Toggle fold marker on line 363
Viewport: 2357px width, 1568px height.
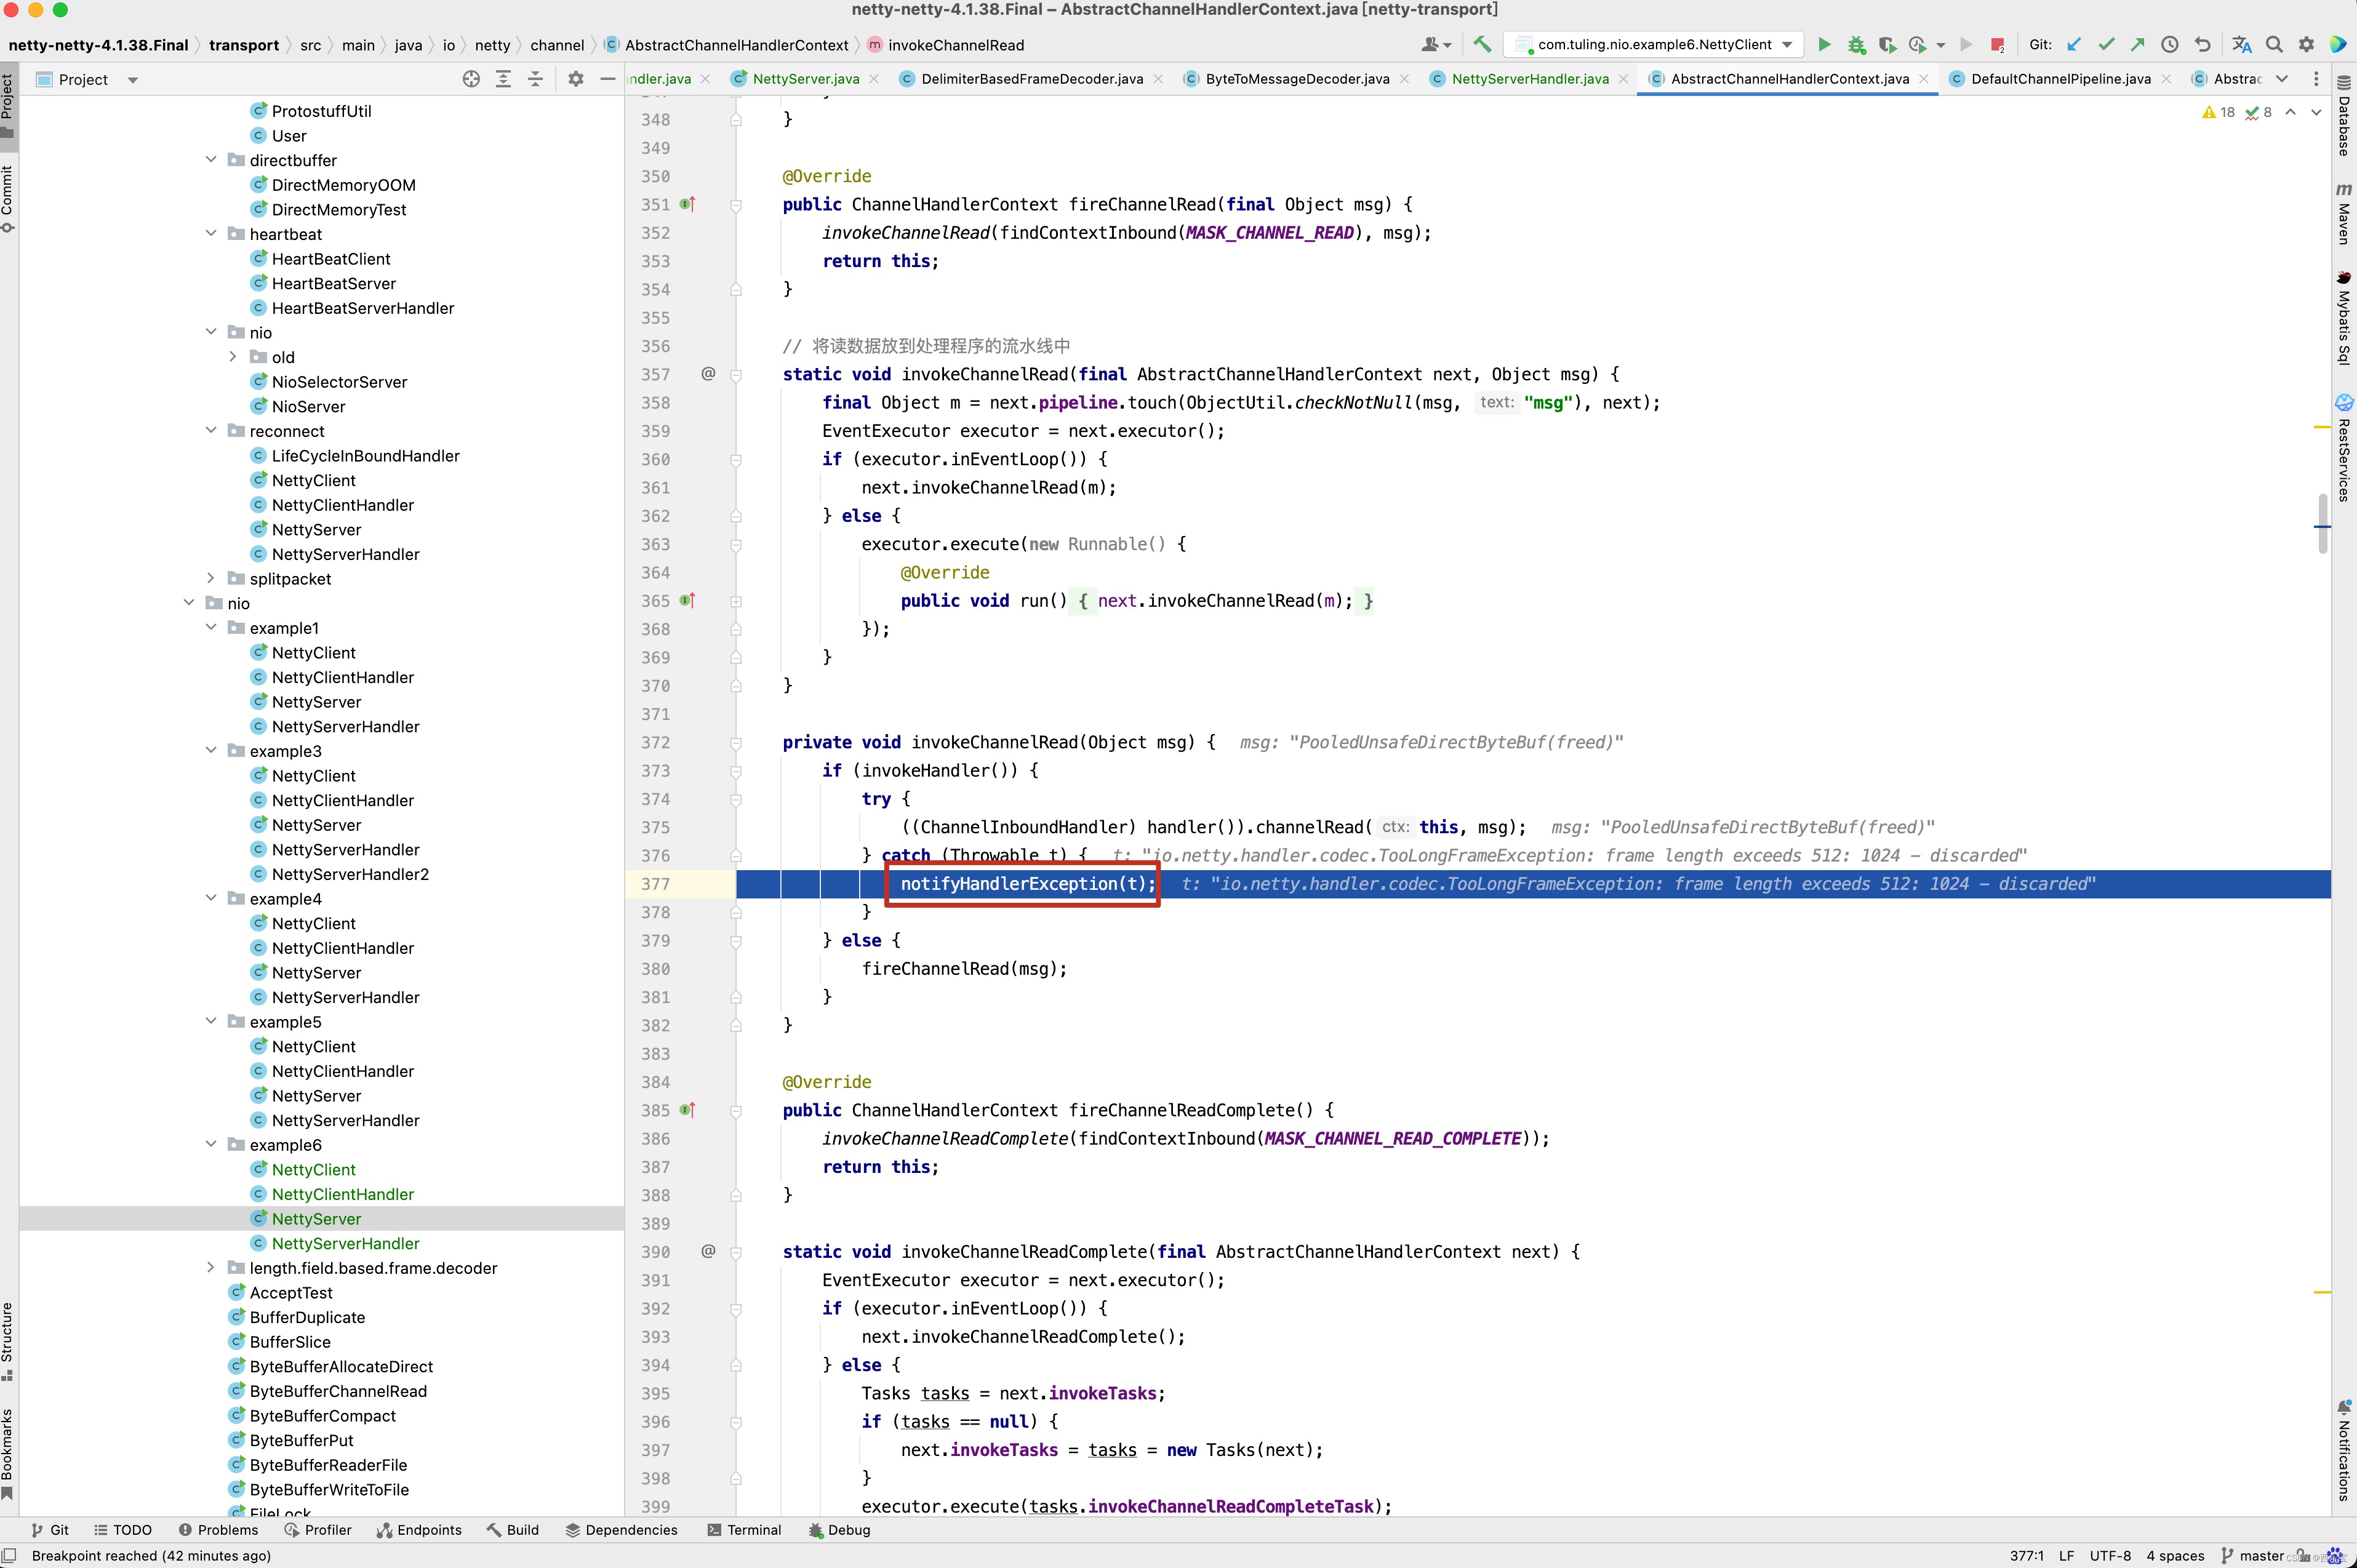tap(736, 545)
